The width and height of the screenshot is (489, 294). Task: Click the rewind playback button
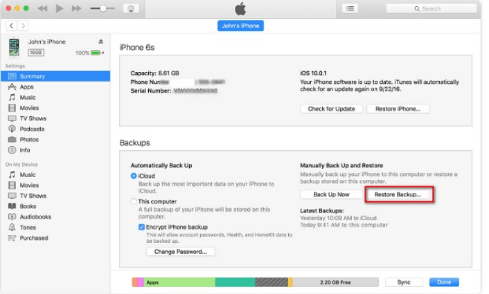click(x=43, y=8)
